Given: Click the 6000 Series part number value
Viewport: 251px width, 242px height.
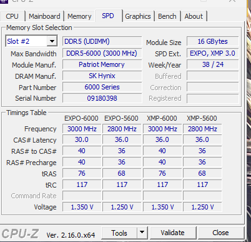Looking at the screenshot, I should pos(102,87).
